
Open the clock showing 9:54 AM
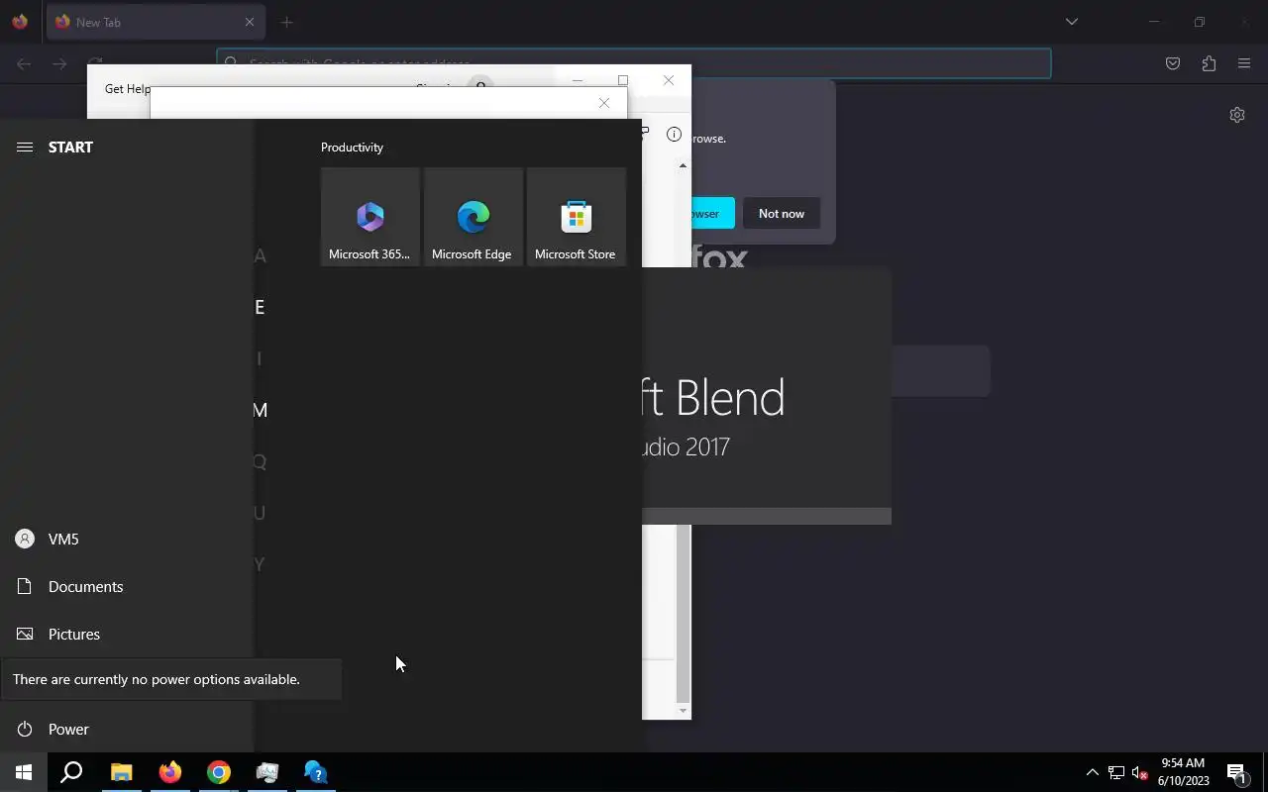click(x=1183, y=772)
